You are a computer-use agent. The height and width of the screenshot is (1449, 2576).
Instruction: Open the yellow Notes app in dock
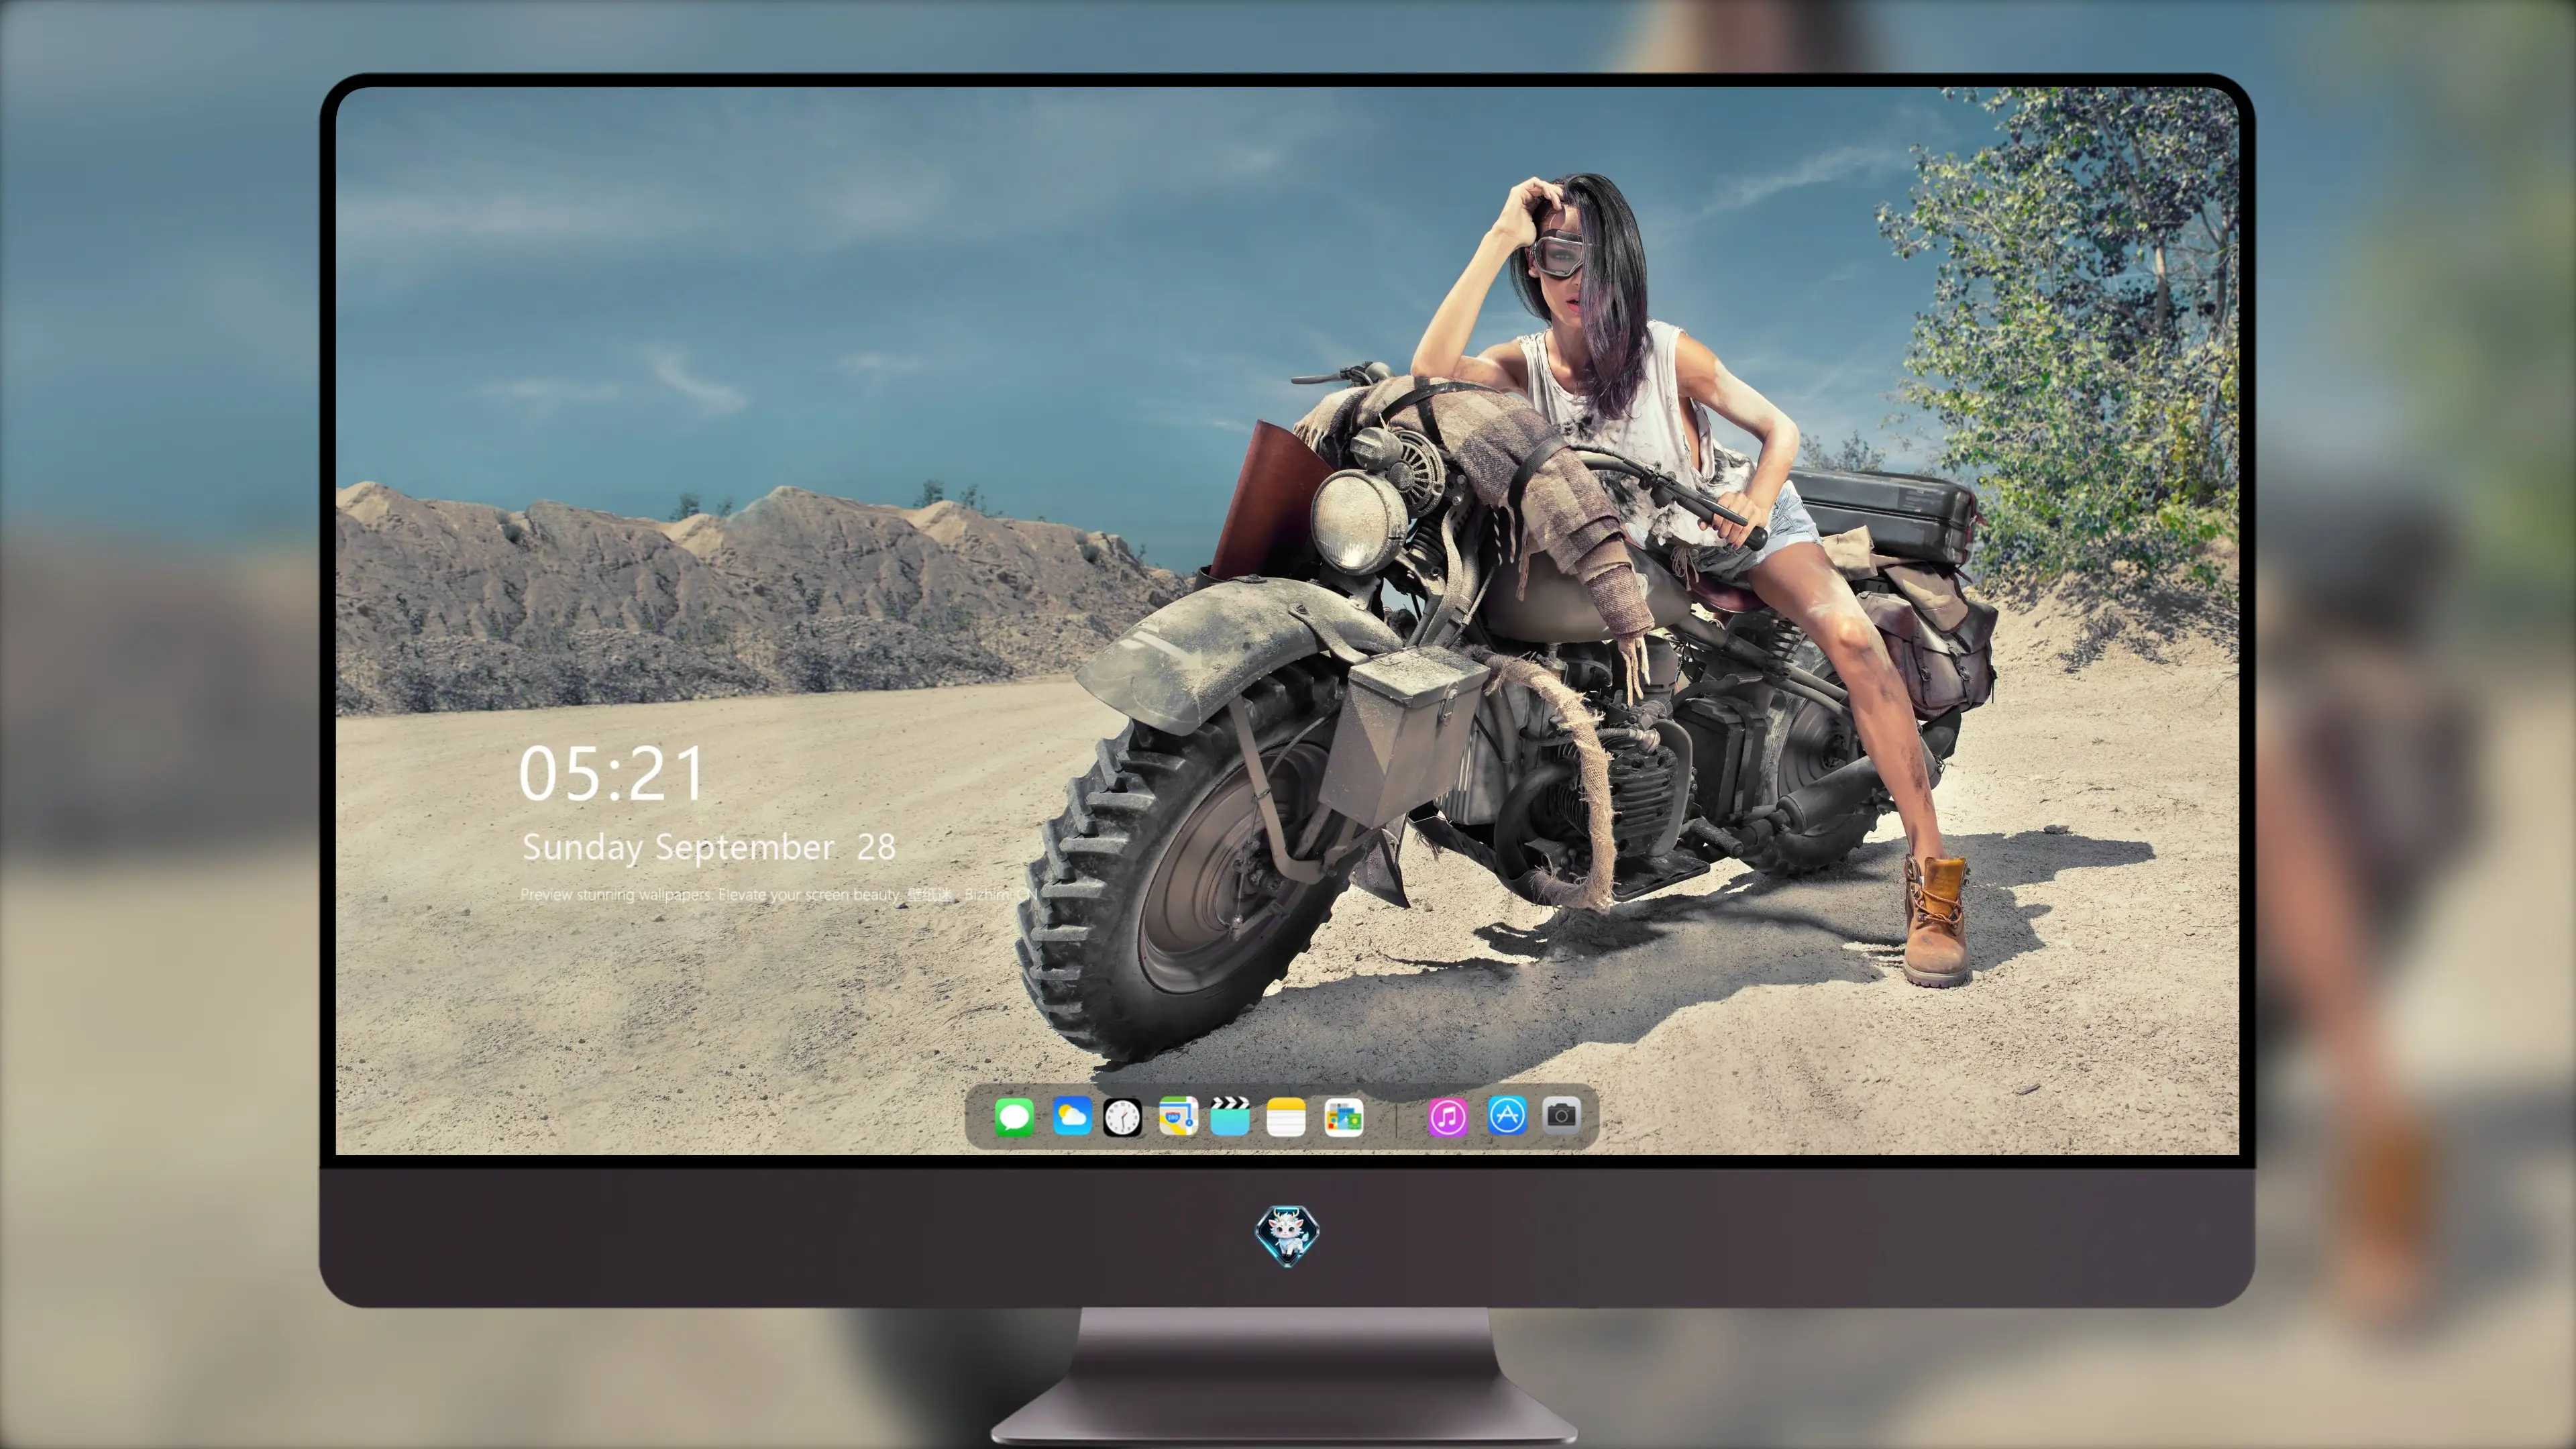click(x=1285, y=1117)
